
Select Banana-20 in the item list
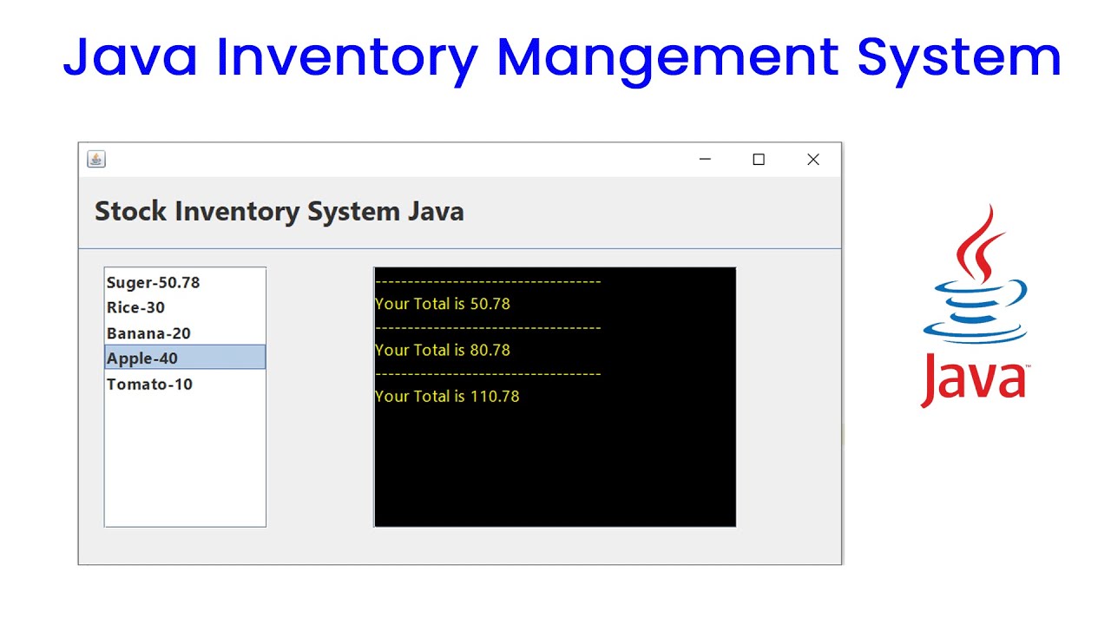185,333
